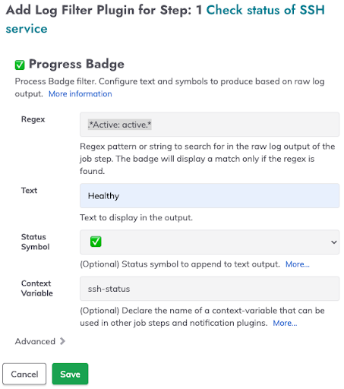Open the Status Symbol select box
This screenshot has height=389, width=344.
pyautogui.click(x=210, y=242)
